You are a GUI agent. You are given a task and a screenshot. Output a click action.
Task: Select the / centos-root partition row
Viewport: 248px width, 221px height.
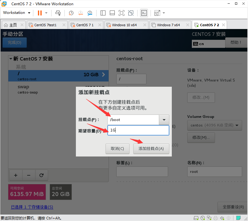(58, 76)
